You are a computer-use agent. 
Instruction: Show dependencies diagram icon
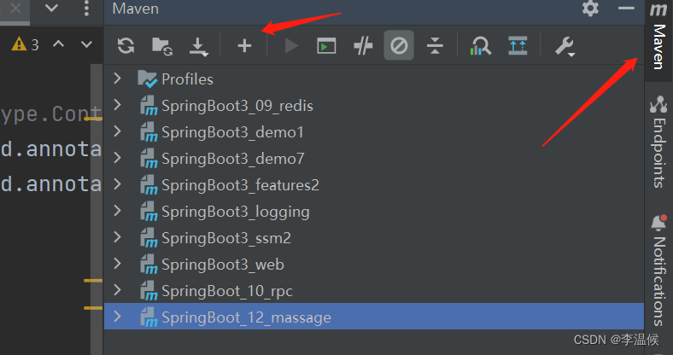(x=518, y=45)
